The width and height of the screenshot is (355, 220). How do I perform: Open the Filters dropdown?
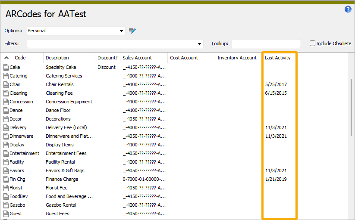pyautogui.click(x=115, y=43)
